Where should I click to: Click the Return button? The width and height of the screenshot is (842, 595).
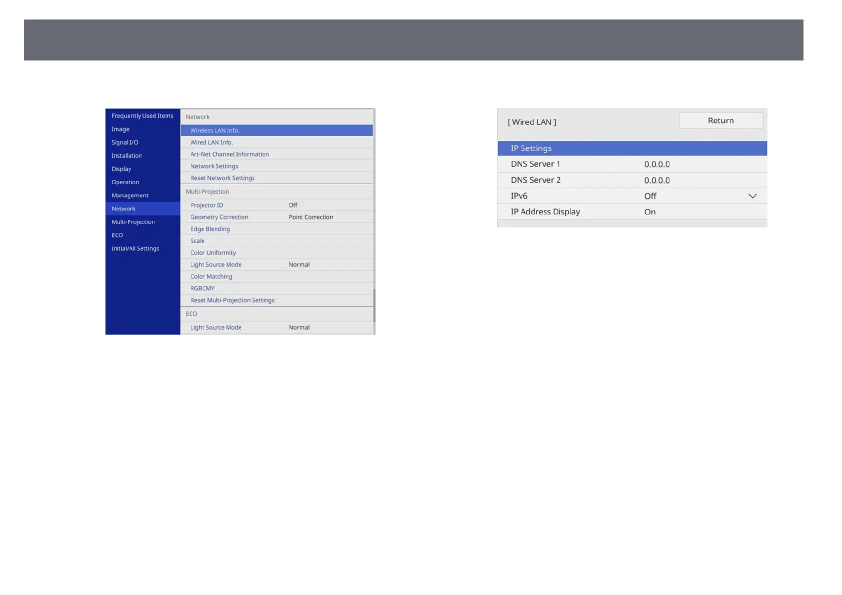(x=721, y=120)
